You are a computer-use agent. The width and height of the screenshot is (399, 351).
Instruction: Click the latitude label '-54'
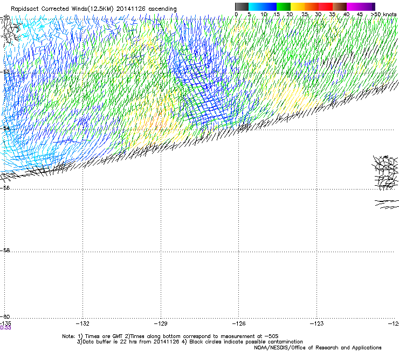click(x=5, y=128)
